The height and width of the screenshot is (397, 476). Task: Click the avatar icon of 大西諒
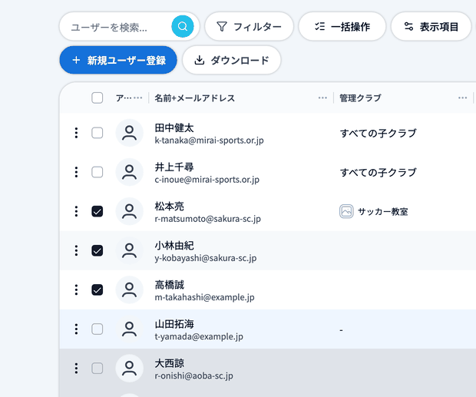(x=129, y=368)
